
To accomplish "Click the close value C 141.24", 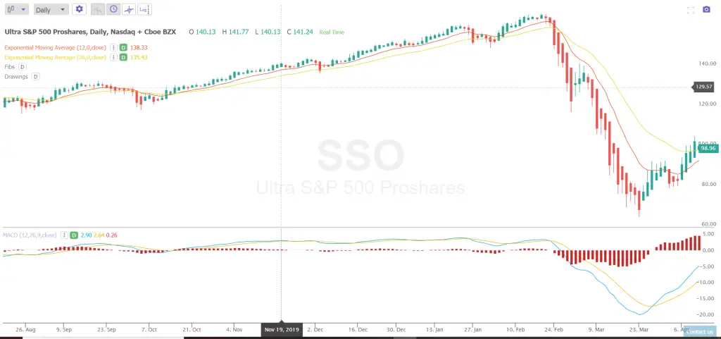I will pos(300,32).
